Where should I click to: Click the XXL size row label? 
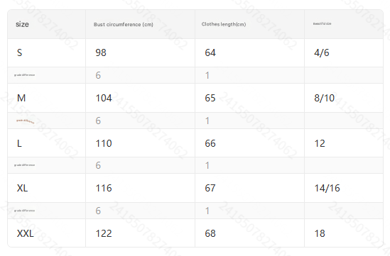[25, 233]
